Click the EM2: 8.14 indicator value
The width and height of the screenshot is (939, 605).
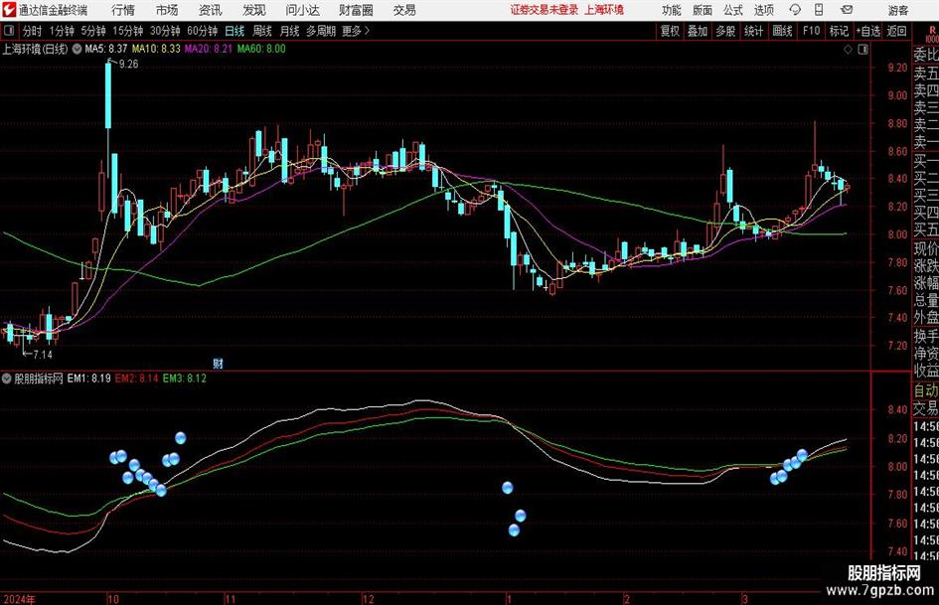coord(136,378)
